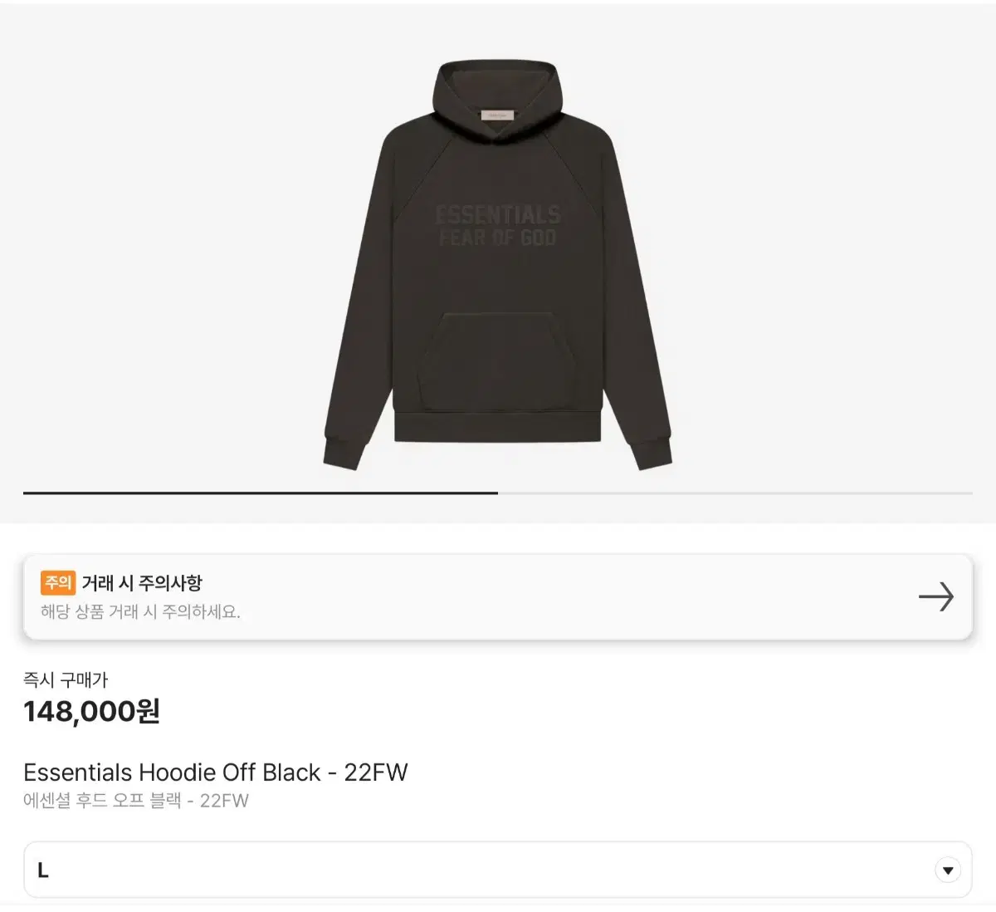Click the hoodie's bottom ribbed hem
This screenshot has width=996, height=912.
point(497,426)
